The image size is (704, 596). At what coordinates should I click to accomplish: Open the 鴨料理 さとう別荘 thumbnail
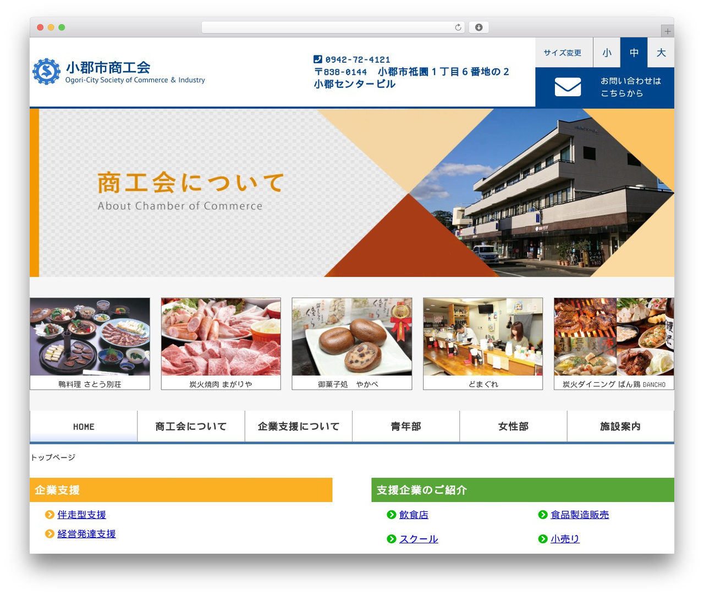(x=90, y=344)
